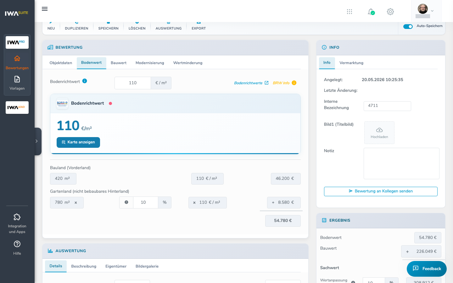
Task: Switch to Eigentümer tab
Action: [116, 266]
